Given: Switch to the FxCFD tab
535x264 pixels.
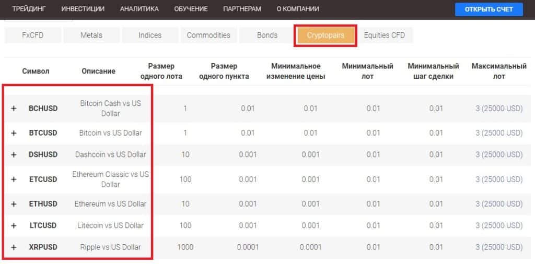Looking at the screenshot, I should (32, 35).
